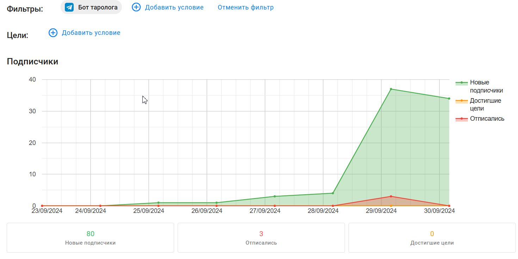This screenshot has height=259, width=518.
Task: Open the Достигшие цели summary card showing 0
Action: pyautogui.click(x=432, y=238)
